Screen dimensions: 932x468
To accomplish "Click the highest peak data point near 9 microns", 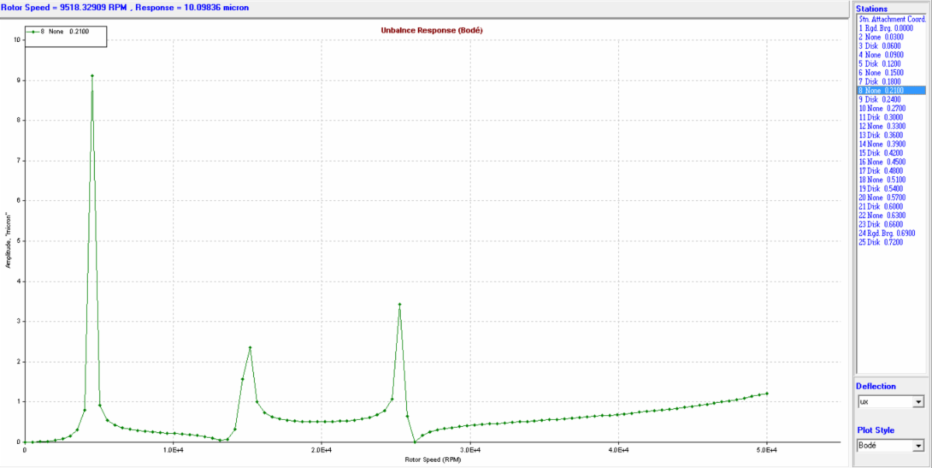I will 92,76.
